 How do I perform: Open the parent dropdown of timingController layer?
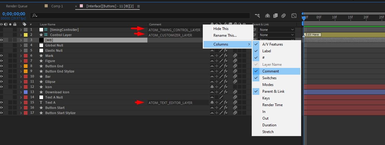point(276,30)
